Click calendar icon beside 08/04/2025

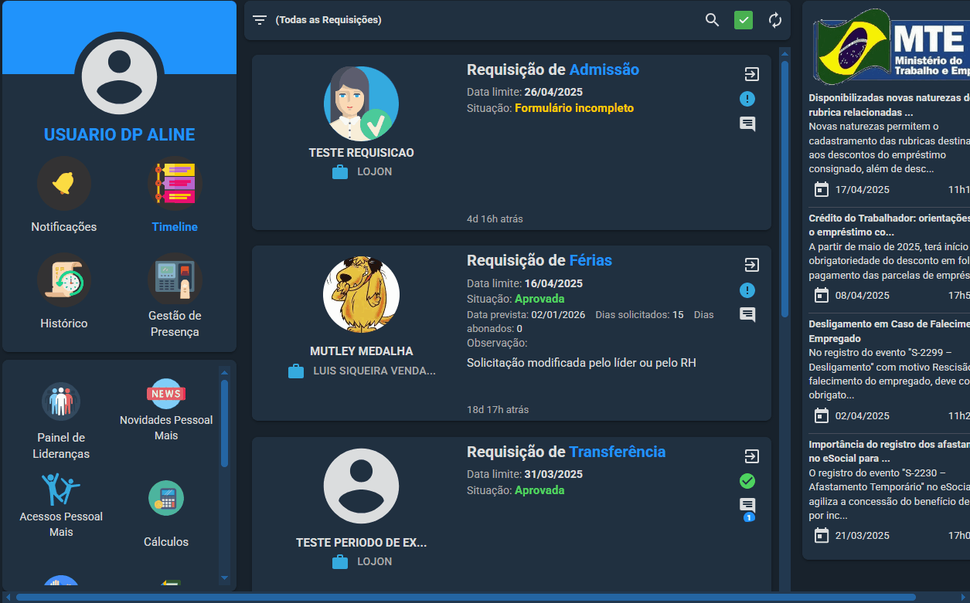(822, 295)
